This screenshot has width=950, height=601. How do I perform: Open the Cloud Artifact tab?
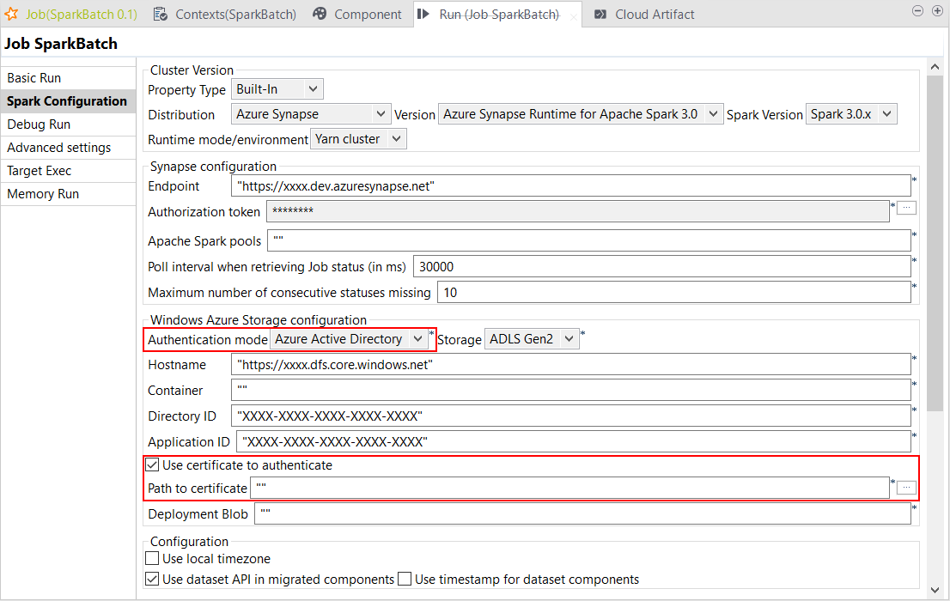654,15
